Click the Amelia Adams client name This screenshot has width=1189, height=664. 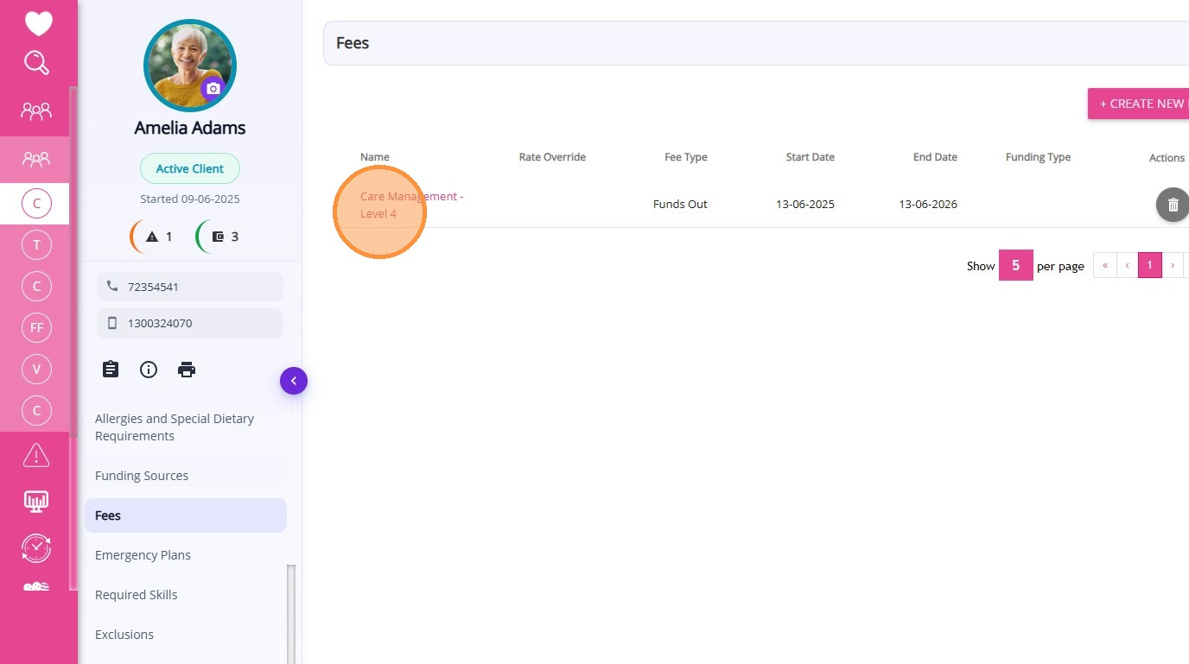pyautogui.click(x=190, y=128)
